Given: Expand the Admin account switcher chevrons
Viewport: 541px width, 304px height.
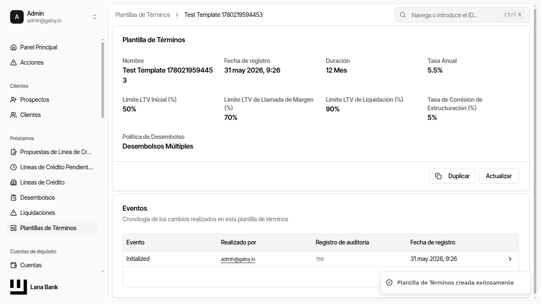Looking at the screenshot, I should 95,17.
